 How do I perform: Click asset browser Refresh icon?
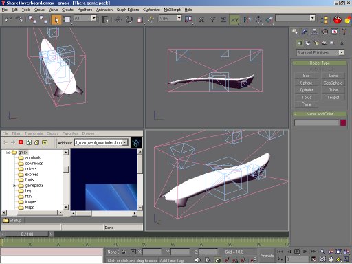pyautogui.click(x=29, y=142)
